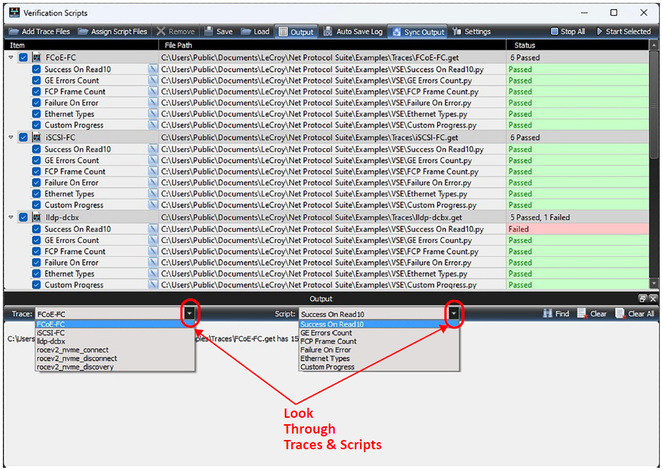Screen dimensions: 662x470
Task: Toggle the Auto Save Log option
Action: click(x=353, y=31)
